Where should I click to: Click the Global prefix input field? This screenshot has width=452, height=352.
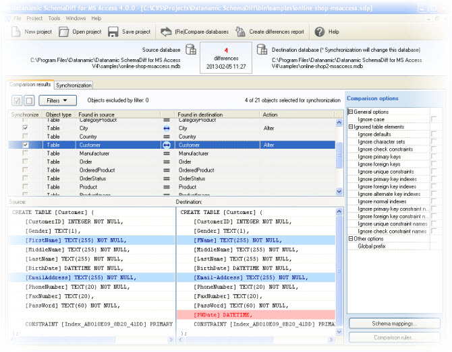tap(436, 246)
